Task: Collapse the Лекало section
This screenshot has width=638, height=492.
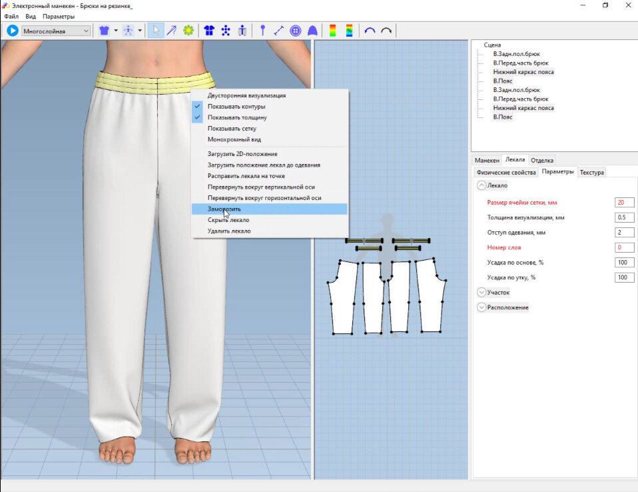Action: (481, 185)
